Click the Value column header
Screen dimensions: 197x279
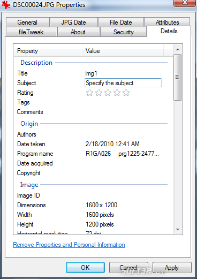(123, 51)
